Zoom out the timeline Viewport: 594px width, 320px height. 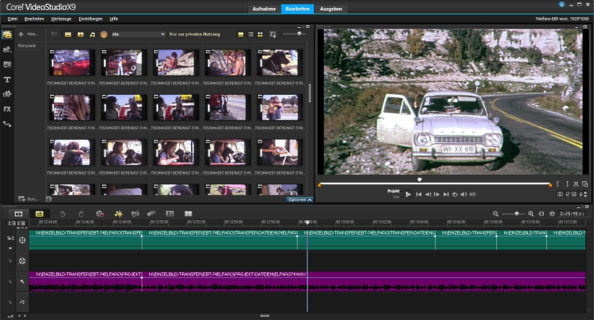[496, 214]
